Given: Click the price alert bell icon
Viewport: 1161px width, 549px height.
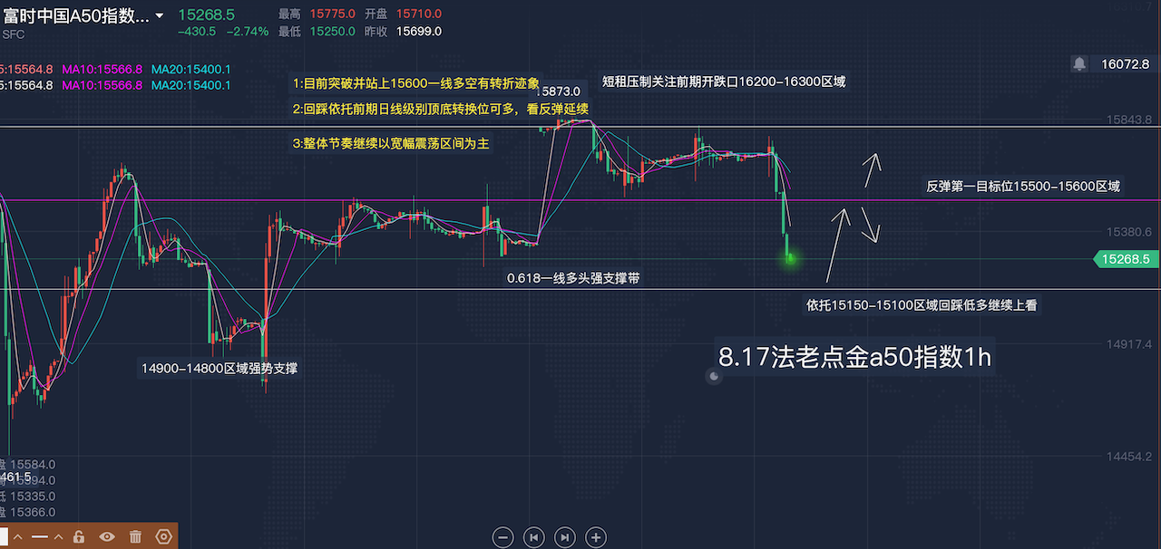Looking at the screenshot, I should (x=1079, y=63).
